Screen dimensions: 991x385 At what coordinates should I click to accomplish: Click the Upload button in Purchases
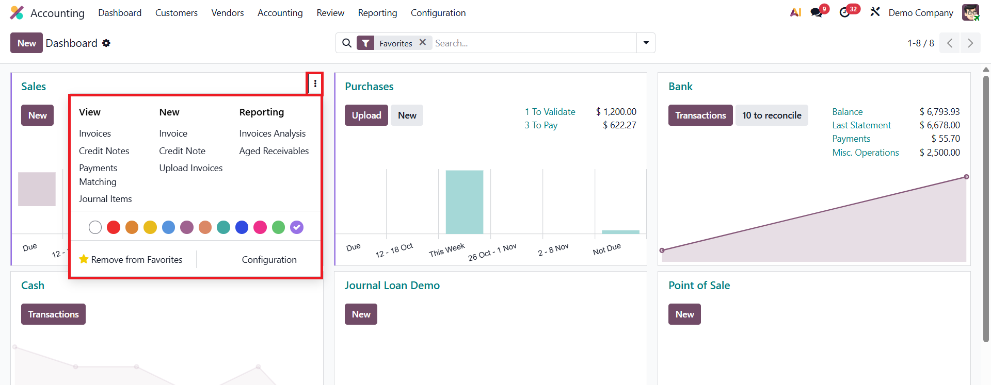366,115
